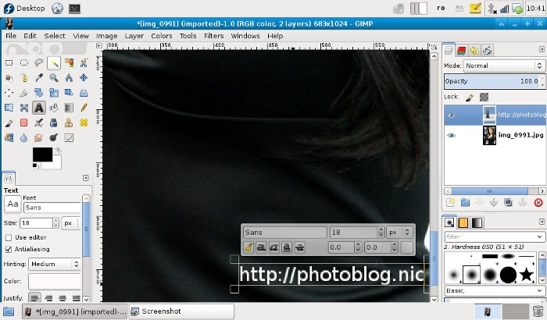The width and height of the screenshot is (547, 320).
Task: Select the Measure compass tool
Action: pyautogui.click(x=69, y=77)
